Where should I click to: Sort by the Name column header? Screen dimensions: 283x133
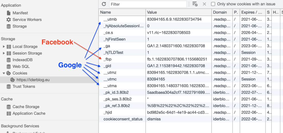click(x=122, y=12)
